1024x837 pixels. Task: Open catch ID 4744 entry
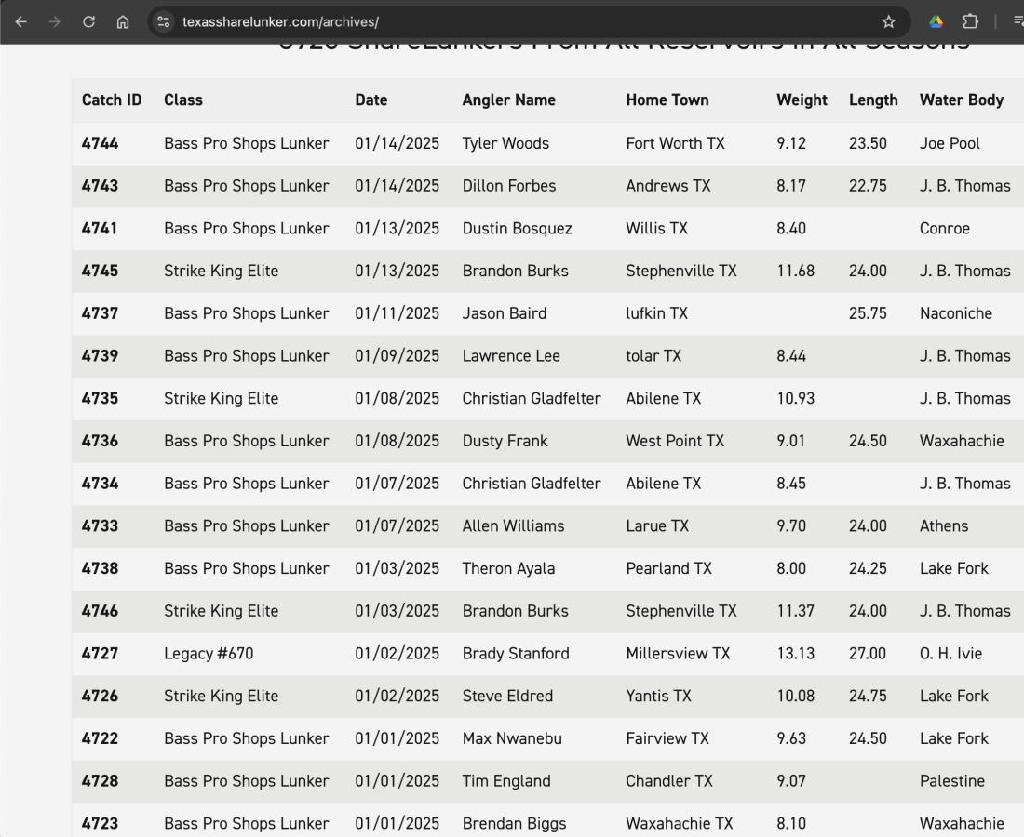(101, 143)
